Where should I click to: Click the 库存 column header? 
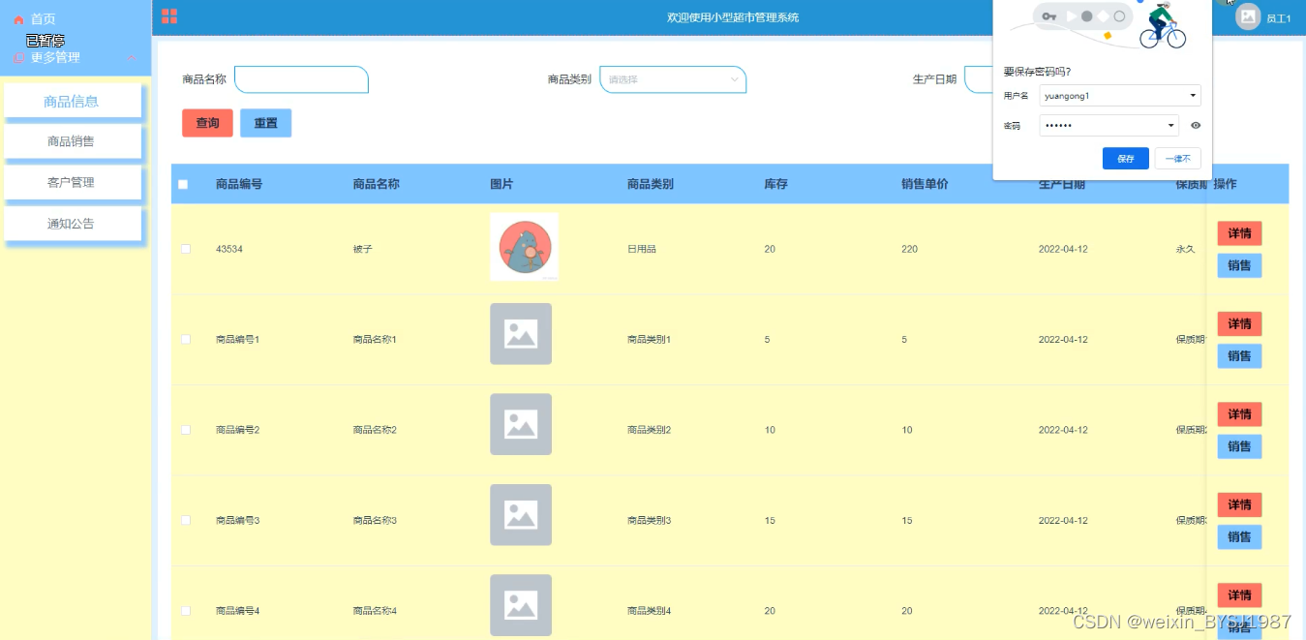click(775, 184)
